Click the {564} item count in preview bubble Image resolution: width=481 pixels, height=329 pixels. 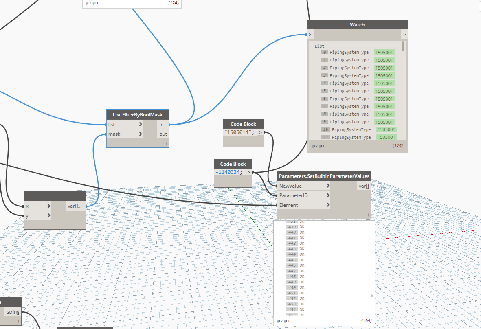pyautogui.click(x=367, y=320)
